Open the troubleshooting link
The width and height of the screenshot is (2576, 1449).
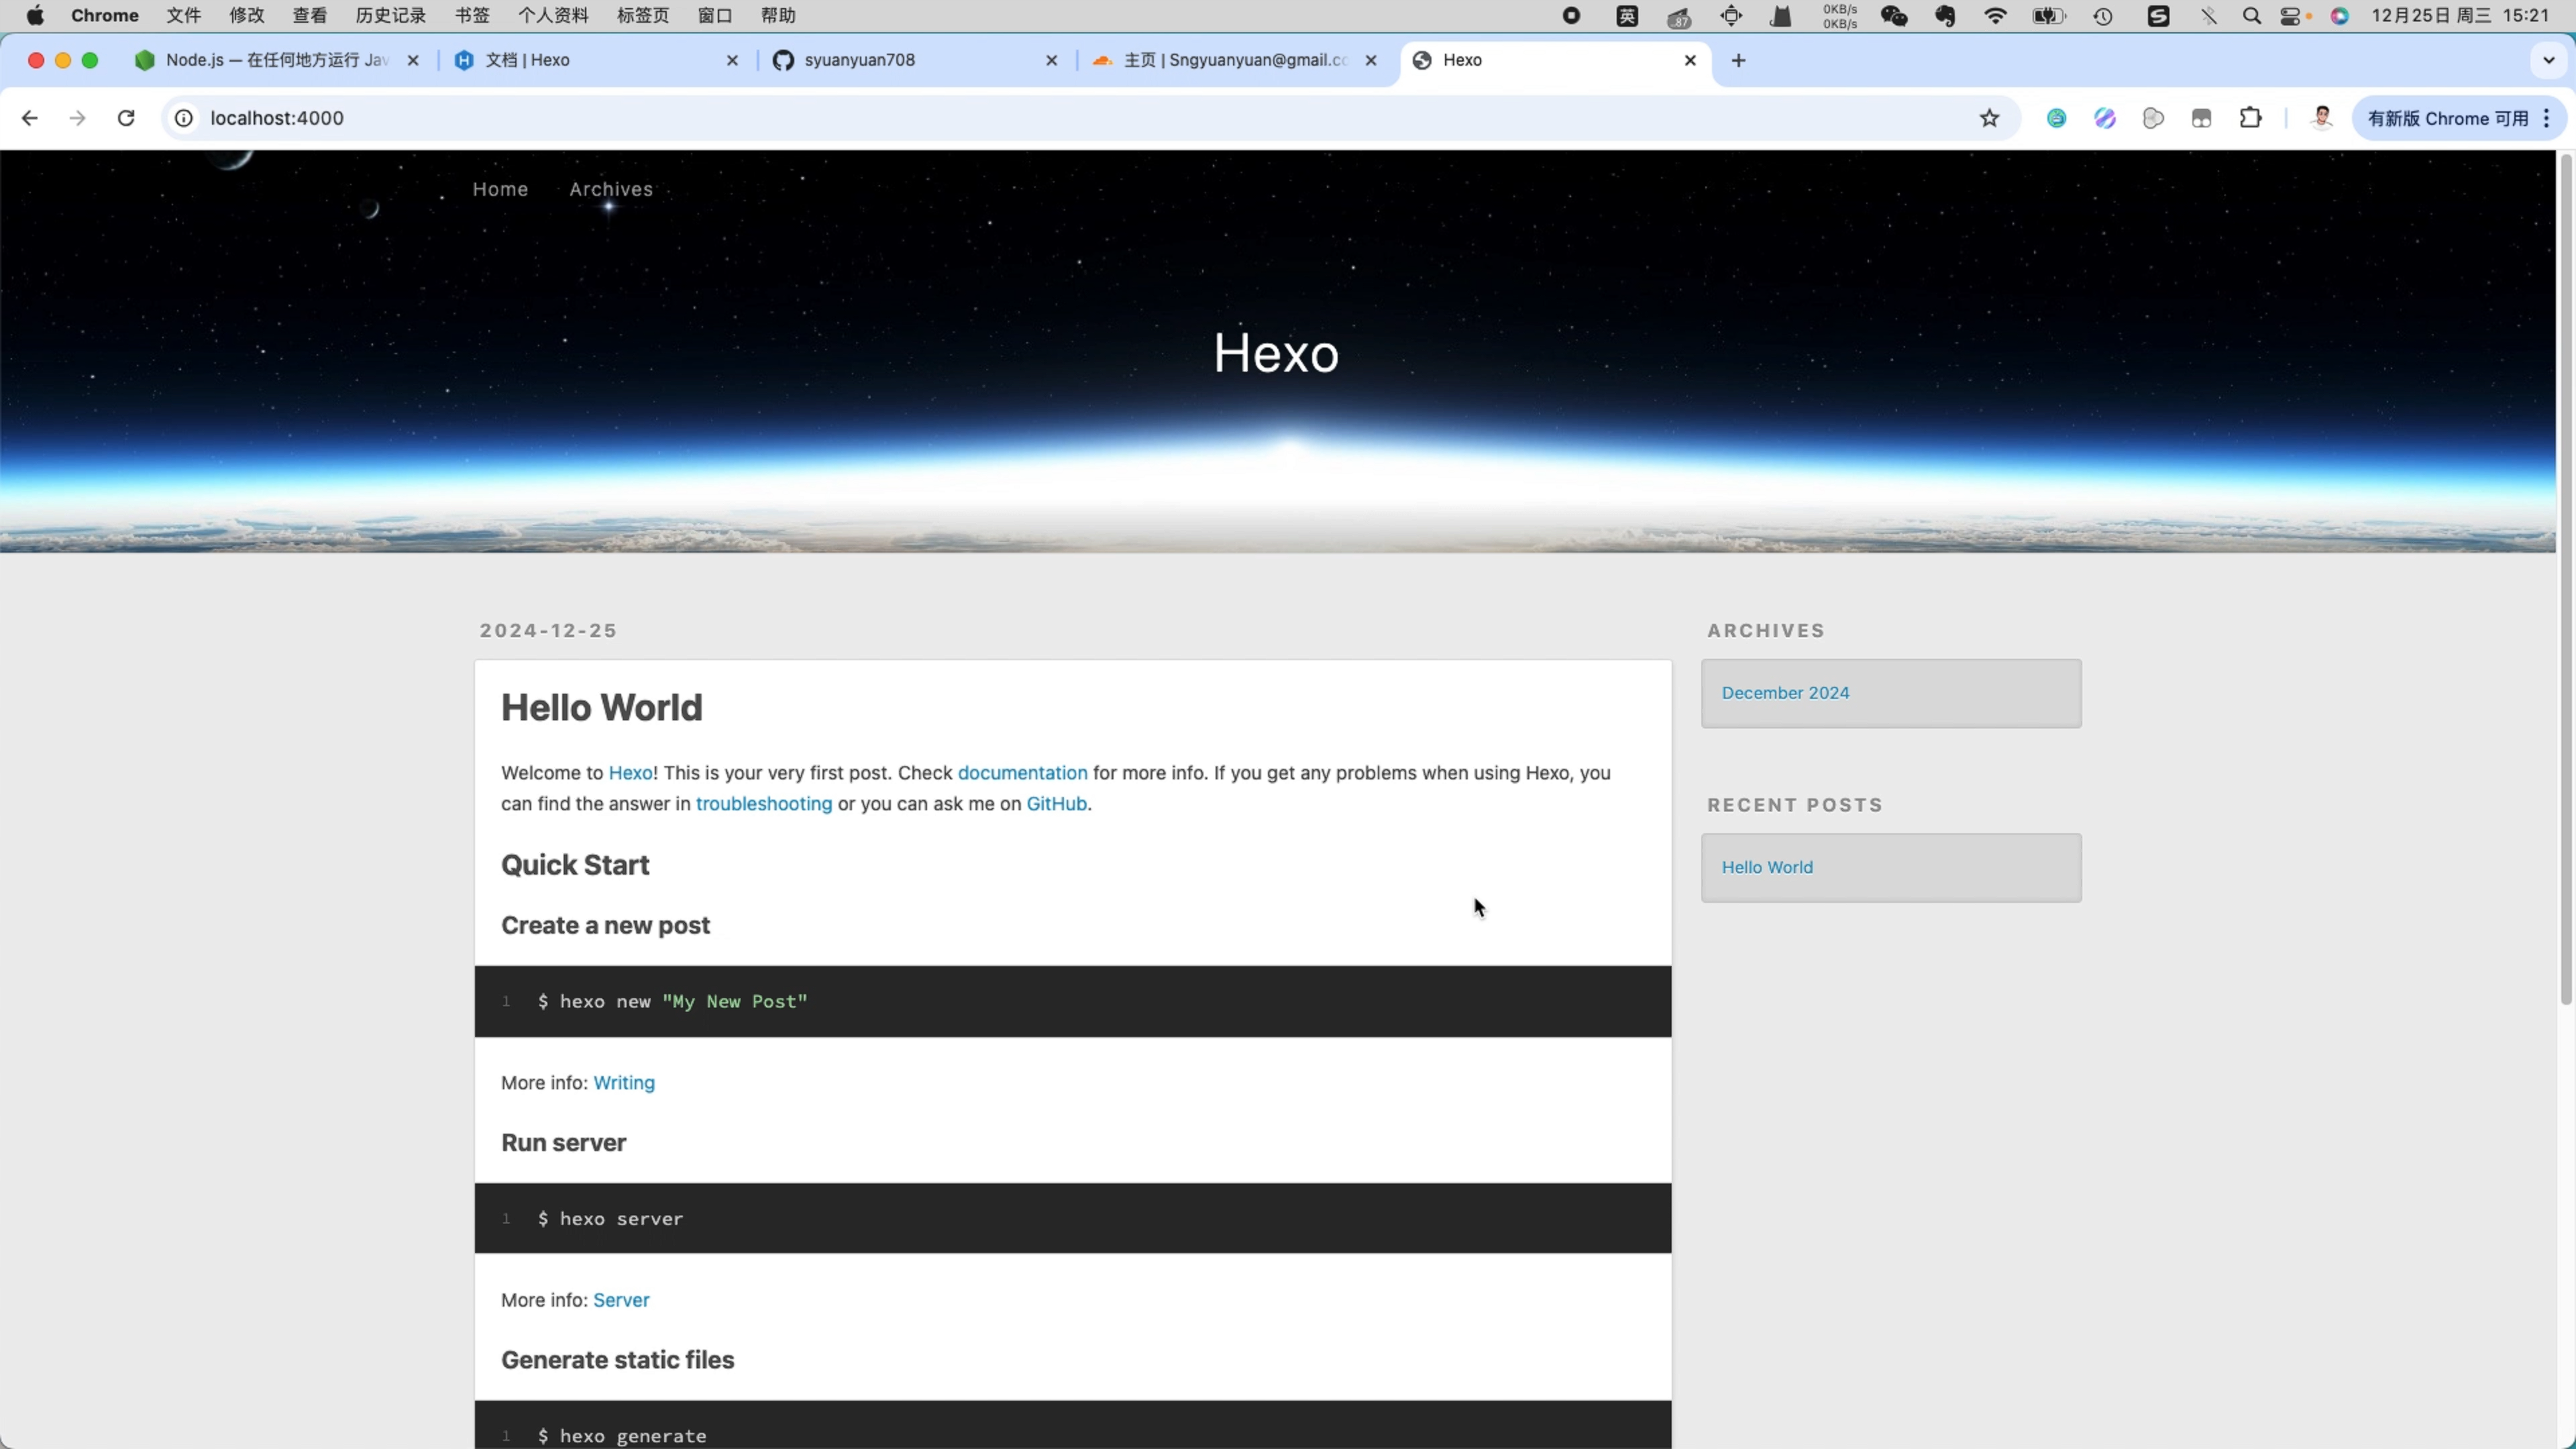[763, 804]
